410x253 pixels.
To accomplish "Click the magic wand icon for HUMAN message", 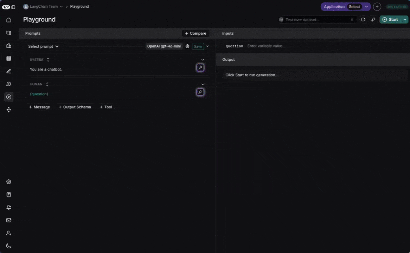I will [x=200, y=92].
